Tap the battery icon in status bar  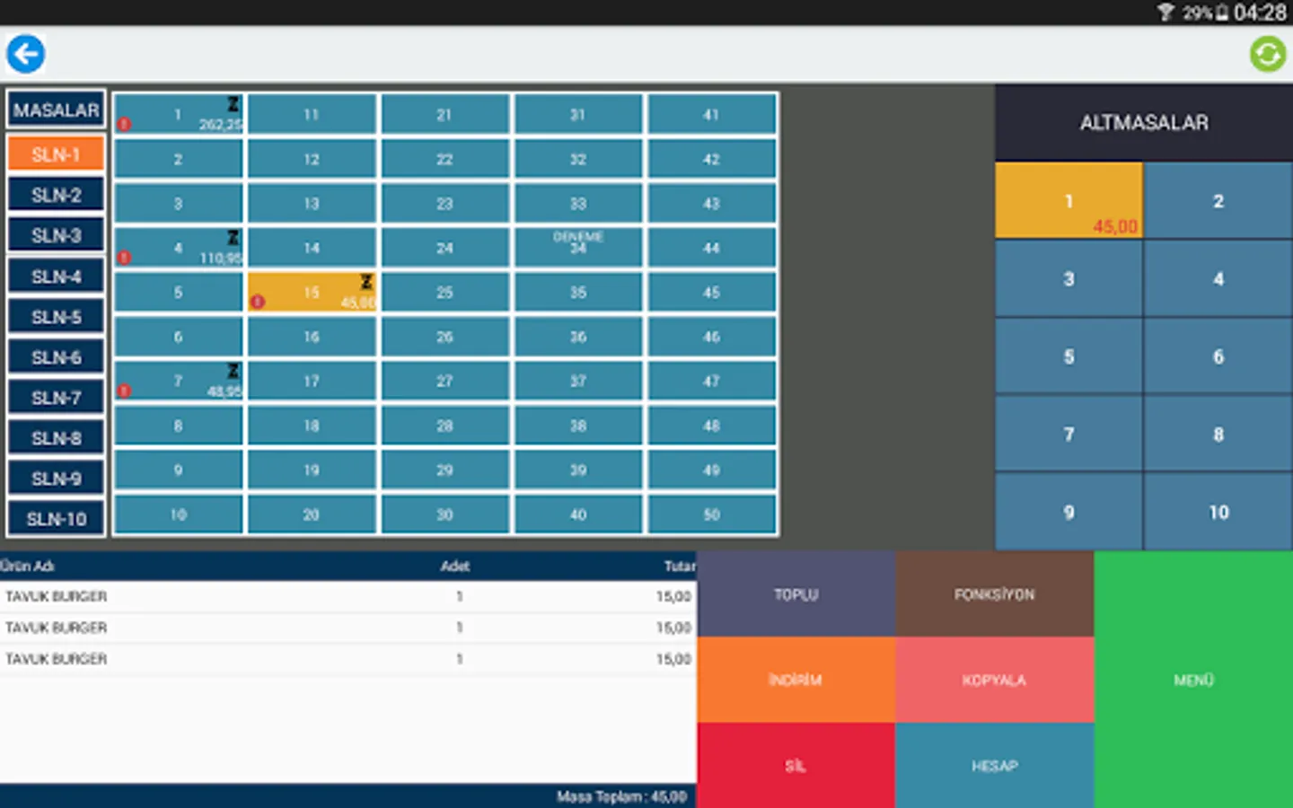pos(1222,13)
